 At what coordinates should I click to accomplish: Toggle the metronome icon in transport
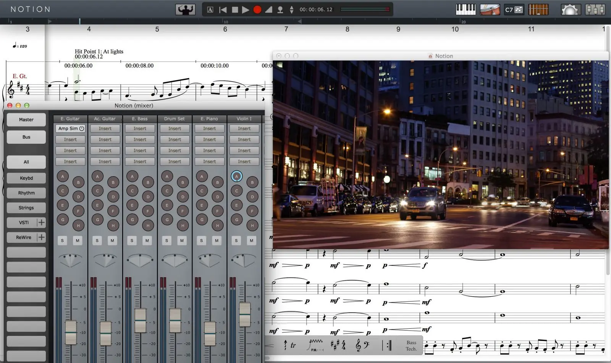[269, 10]
